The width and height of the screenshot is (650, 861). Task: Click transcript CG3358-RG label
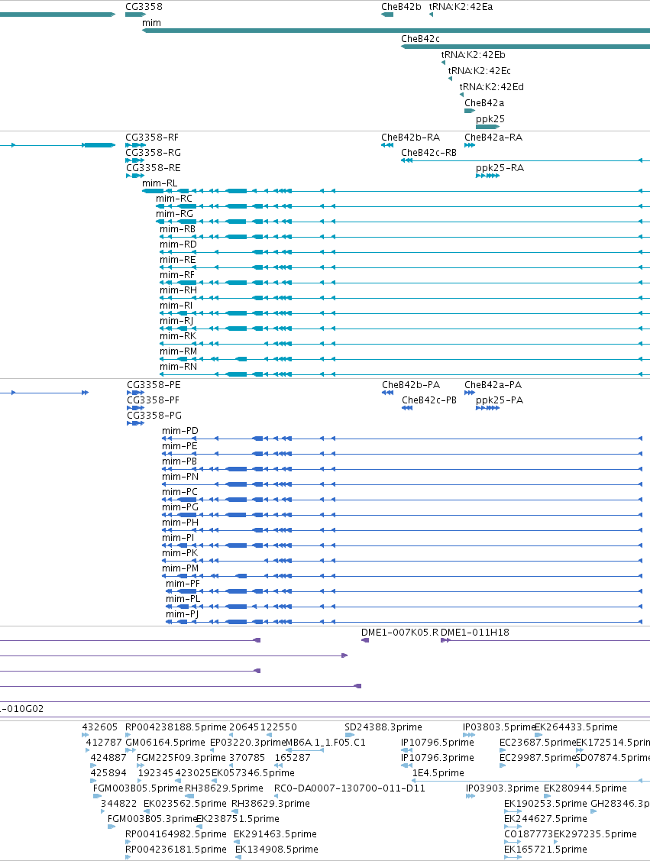pyautogui.click(x=154, y=152)
